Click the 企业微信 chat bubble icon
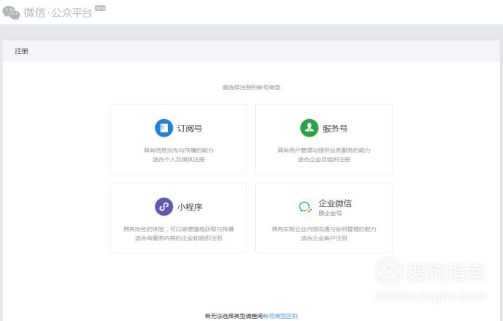 tap(305, 207)
